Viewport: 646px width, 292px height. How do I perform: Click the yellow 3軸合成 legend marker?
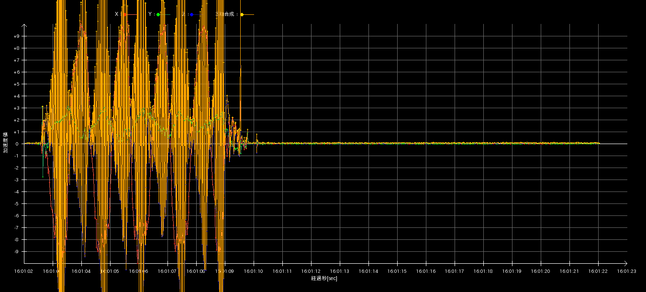(242, 14)
